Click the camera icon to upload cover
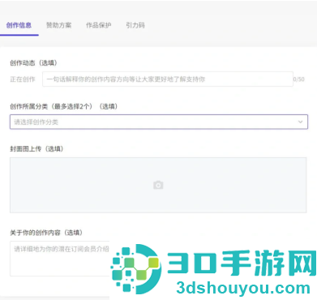Screen dimensions: 317x300 point(158,185)
